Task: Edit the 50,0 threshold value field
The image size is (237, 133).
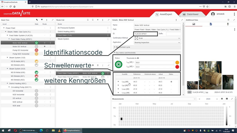Action: [x=155, y=62]
